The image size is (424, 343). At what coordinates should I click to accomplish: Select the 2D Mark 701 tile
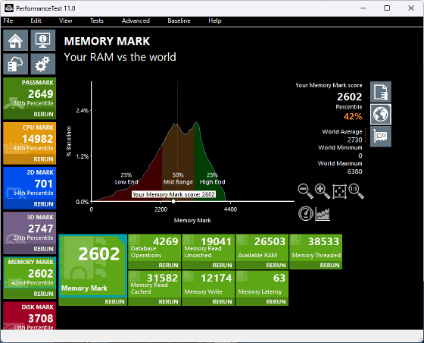coord(30,184)
